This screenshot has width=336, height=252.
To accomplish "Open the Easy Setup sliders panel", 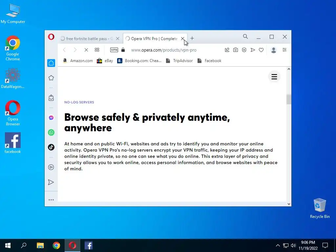I will (x=284, y=50).
